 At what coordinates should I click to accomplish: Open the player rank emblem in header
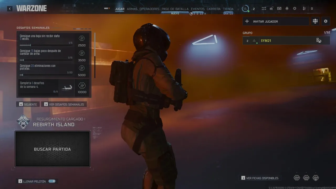[245, 9]
